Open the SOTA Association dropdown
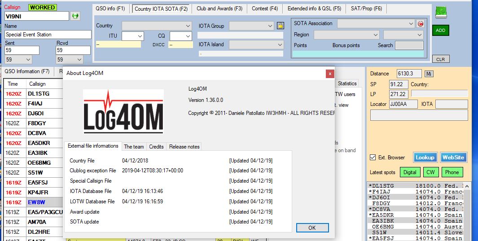Image resolution: width=478 pixels, height=241 pixels. click(376, 23)
